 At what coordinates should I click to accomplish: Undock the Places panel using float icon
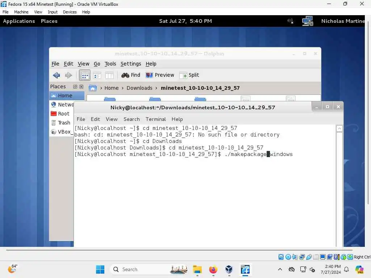point(75,87)
